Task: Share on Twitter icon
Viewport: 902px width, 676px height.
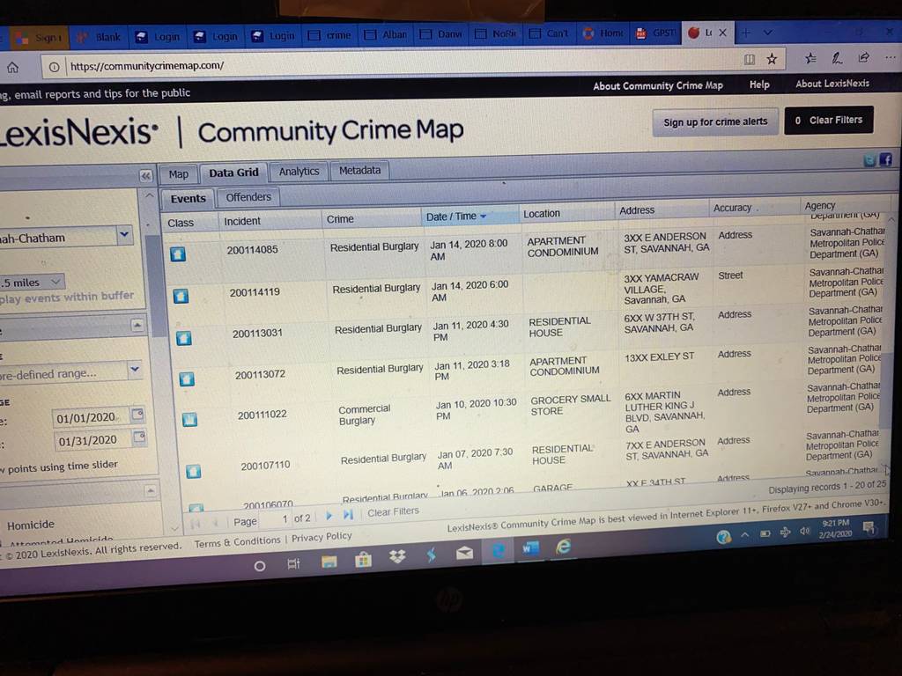Action: pos(870,160)
